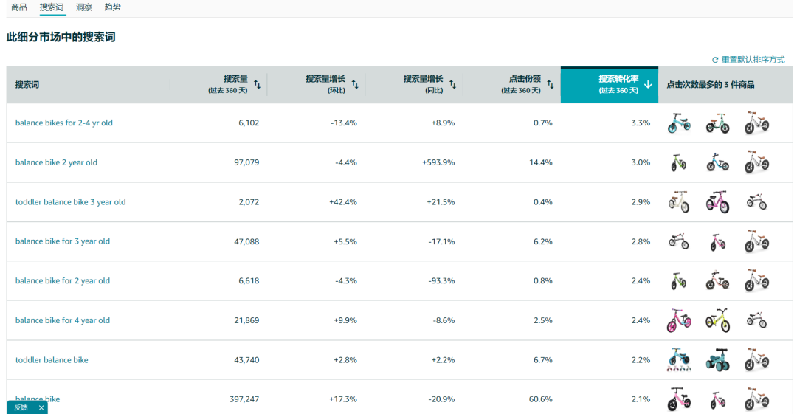Go to the 趋势 tab
Screen dimensions: 797x414
pos(112,7)
